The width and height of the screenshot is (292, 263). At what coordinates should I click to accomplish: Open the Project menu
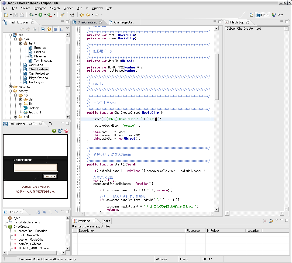(68, 8)
